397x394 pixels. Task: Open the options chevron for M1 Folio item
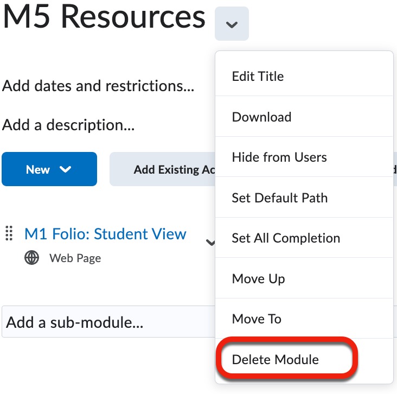pos(210,242)
